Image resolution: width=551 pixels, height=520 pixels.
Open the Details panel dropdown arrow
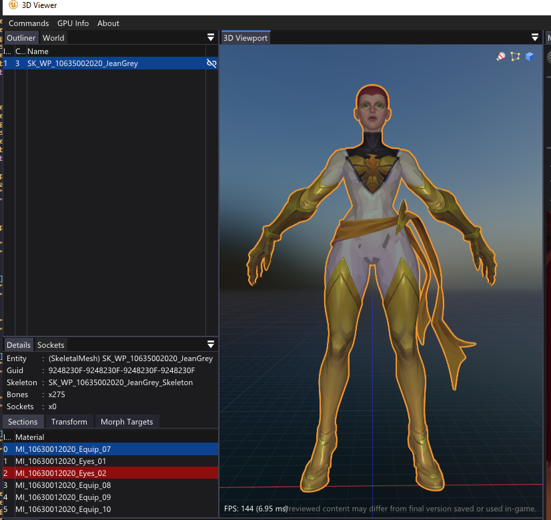coord(211,344)
